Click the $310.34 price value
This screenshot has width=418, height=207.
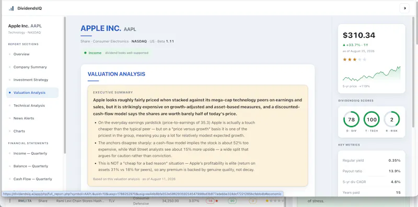click(359, 35)
